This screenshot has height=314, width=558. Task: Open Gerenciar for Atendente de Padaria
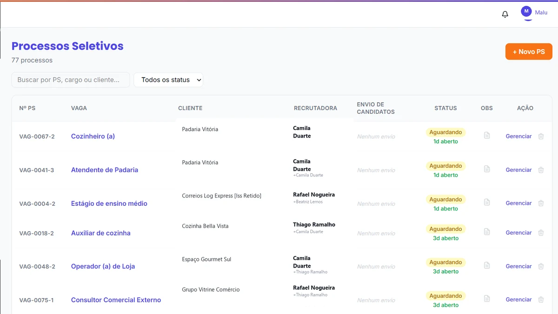coord(518,170)
